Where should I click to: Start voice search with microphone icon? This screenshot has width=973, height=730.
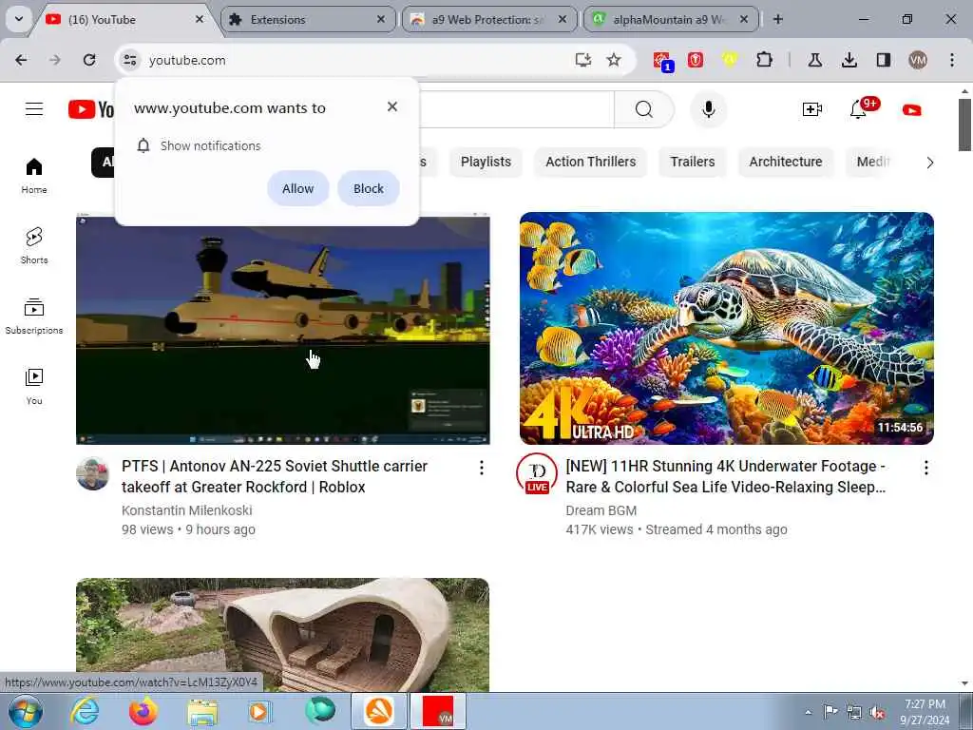tap(709, 109)
